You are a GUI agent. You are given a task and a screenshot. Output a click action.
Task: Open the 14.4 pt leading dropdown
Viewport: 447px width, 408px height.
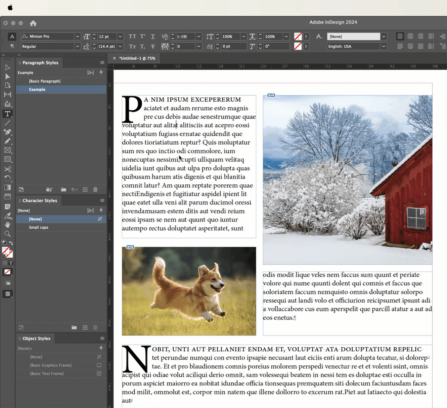[x=120, y=46]
